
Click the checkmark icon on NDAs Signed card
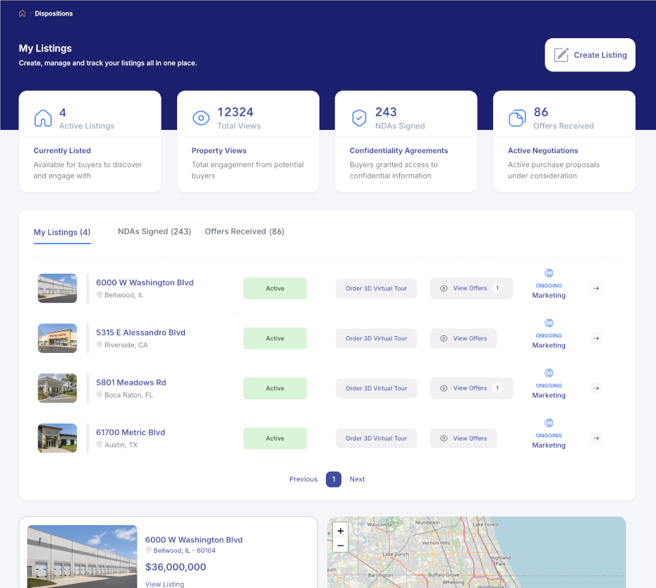360,117
